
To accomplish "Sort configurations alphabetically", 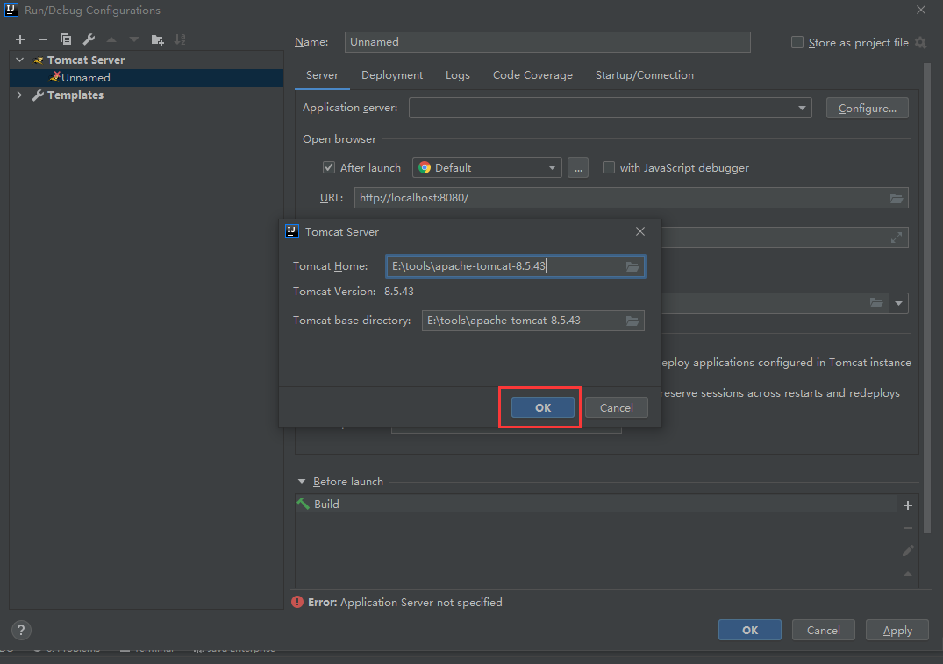I will click(180, 39).
